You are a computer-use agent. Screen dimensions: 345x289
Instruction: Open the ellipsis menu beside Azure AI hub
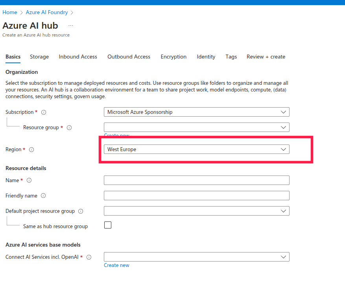pos(71,26)
